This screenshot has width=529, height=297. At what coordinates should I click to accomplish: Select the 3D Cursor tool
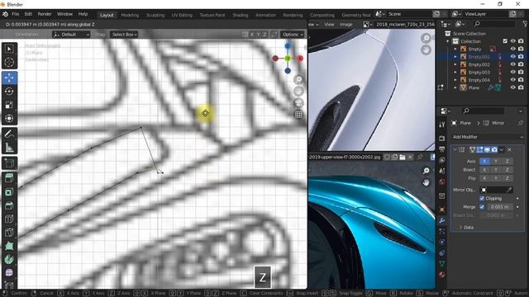click(x=9, y=62)
